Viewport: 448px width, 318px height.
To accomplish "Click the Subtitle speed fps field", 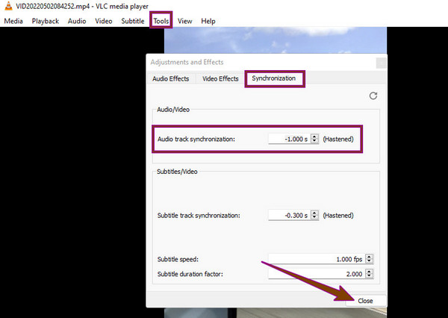I will click(317, 259).
